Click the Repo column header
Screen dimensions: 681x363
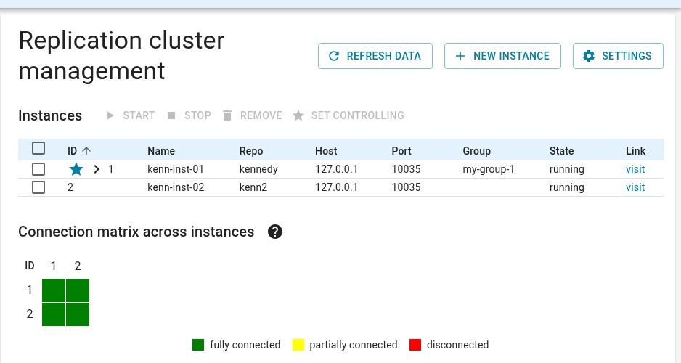251,151
